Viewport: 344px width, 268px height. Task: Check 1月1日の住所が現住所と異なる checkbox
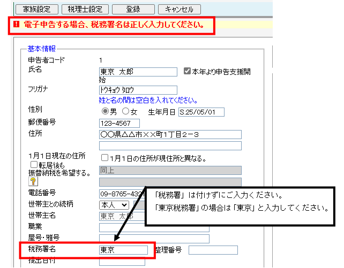(104, 158)
